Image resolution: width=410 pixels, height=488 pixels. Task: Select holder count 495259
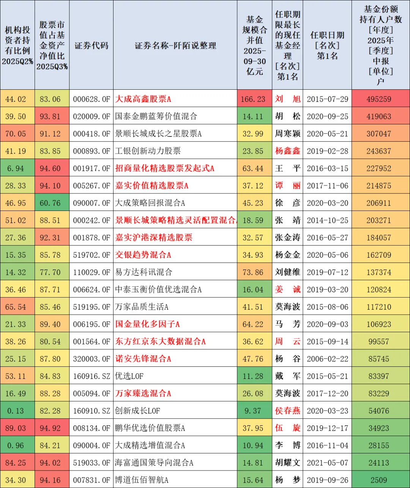pyautogui.click(x=379, y=99)
